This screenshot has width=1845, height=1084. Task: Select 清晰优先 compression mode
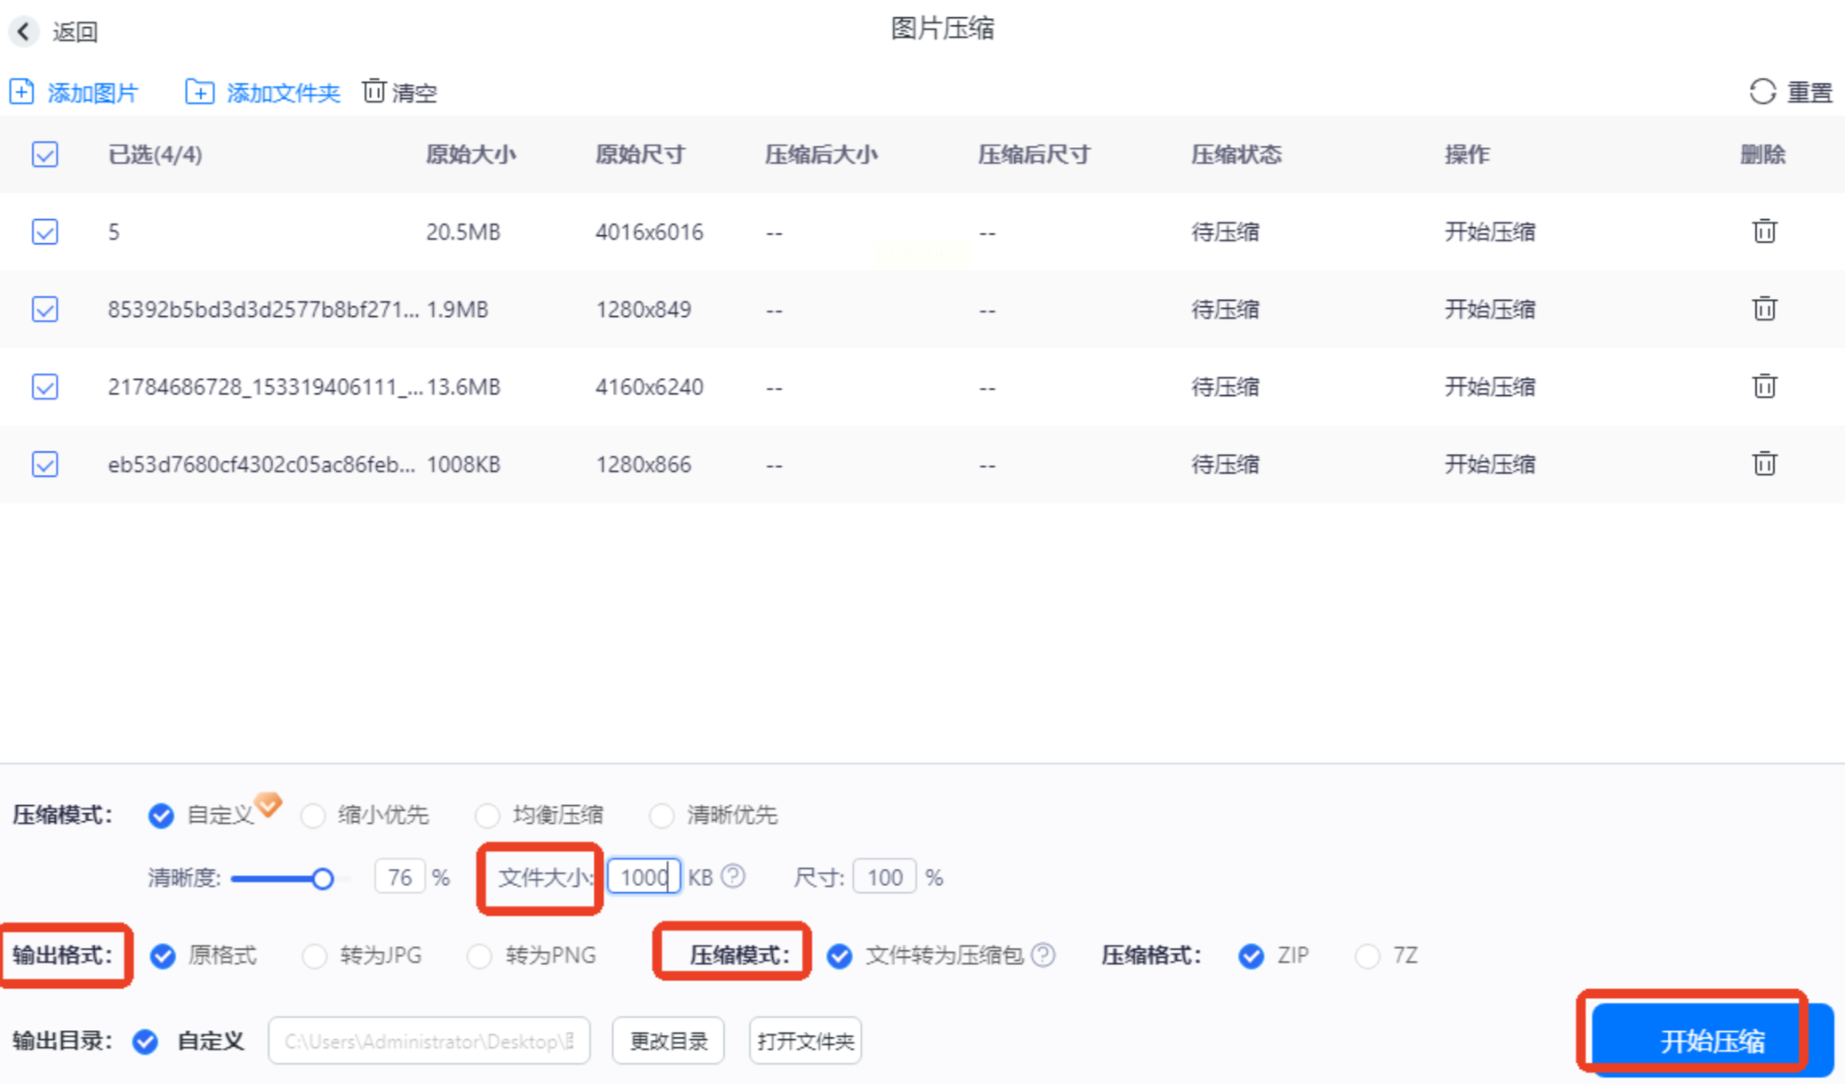point(661,816)
